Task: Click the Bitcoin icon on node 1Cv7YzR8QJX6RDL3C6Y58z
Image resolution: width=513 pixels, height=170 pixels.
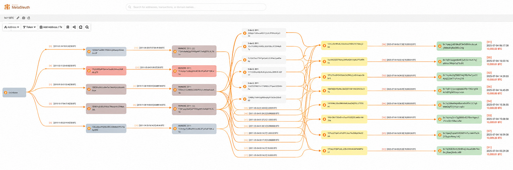Action: [x=245, y=46]
